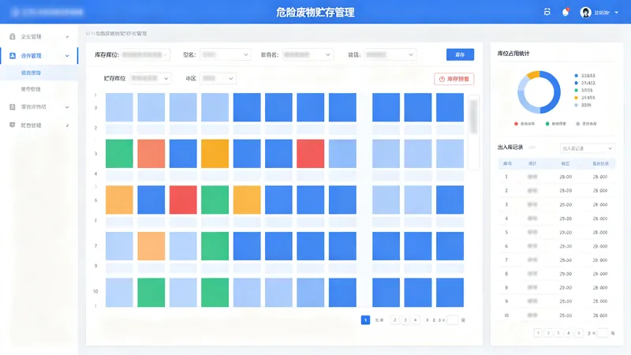Image resolution: width=631 pixels, height=355 pixels.
Task: Select the highlighted blue sub-item in the sidebar
Action: tap(39, 73)
